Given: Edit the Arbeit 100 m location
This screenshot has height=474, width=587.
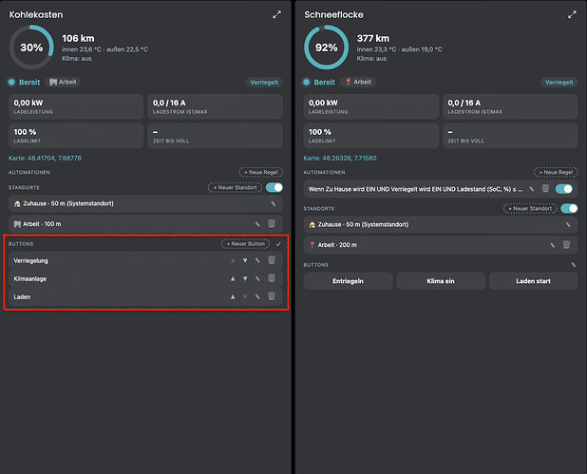Looking at the screenshot, I should pos(257,224).
